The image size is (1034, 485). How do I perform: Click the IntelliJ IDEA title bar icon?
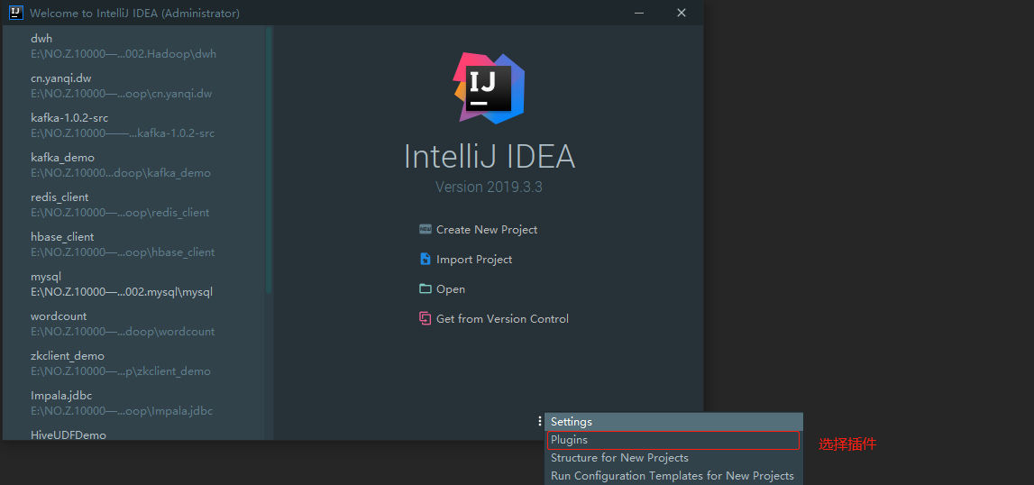[16, 13]
